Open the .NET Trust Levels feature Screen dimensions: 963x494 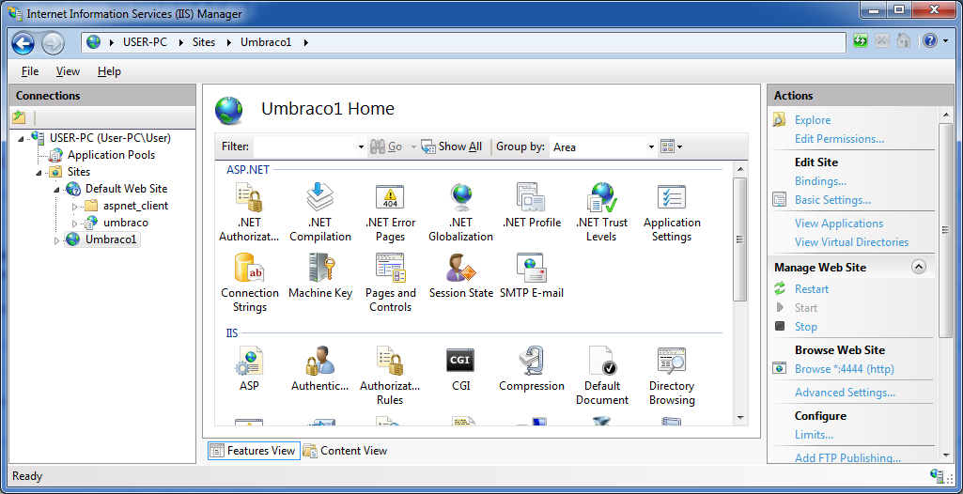click(601, 198)
